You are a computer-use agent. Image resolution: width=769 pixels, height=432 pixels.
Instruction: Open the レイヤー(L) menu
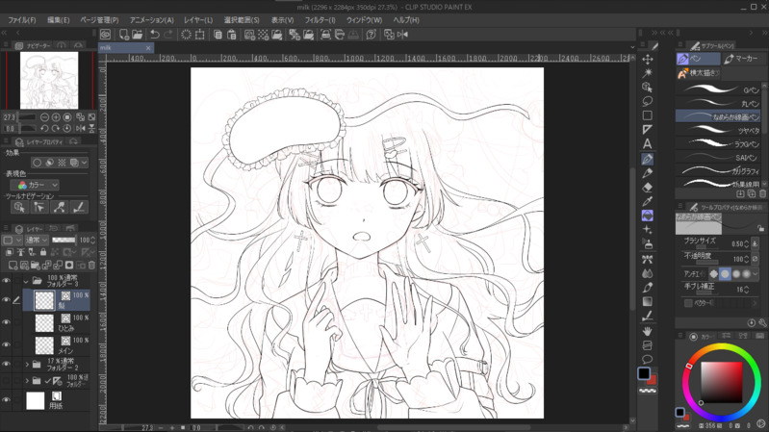tap(198, 20)
